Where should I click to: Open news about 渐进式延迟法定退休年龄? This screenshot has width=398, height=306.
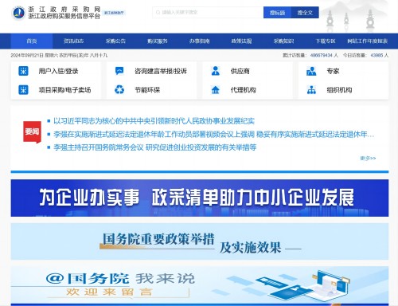[x=214, y=135]
